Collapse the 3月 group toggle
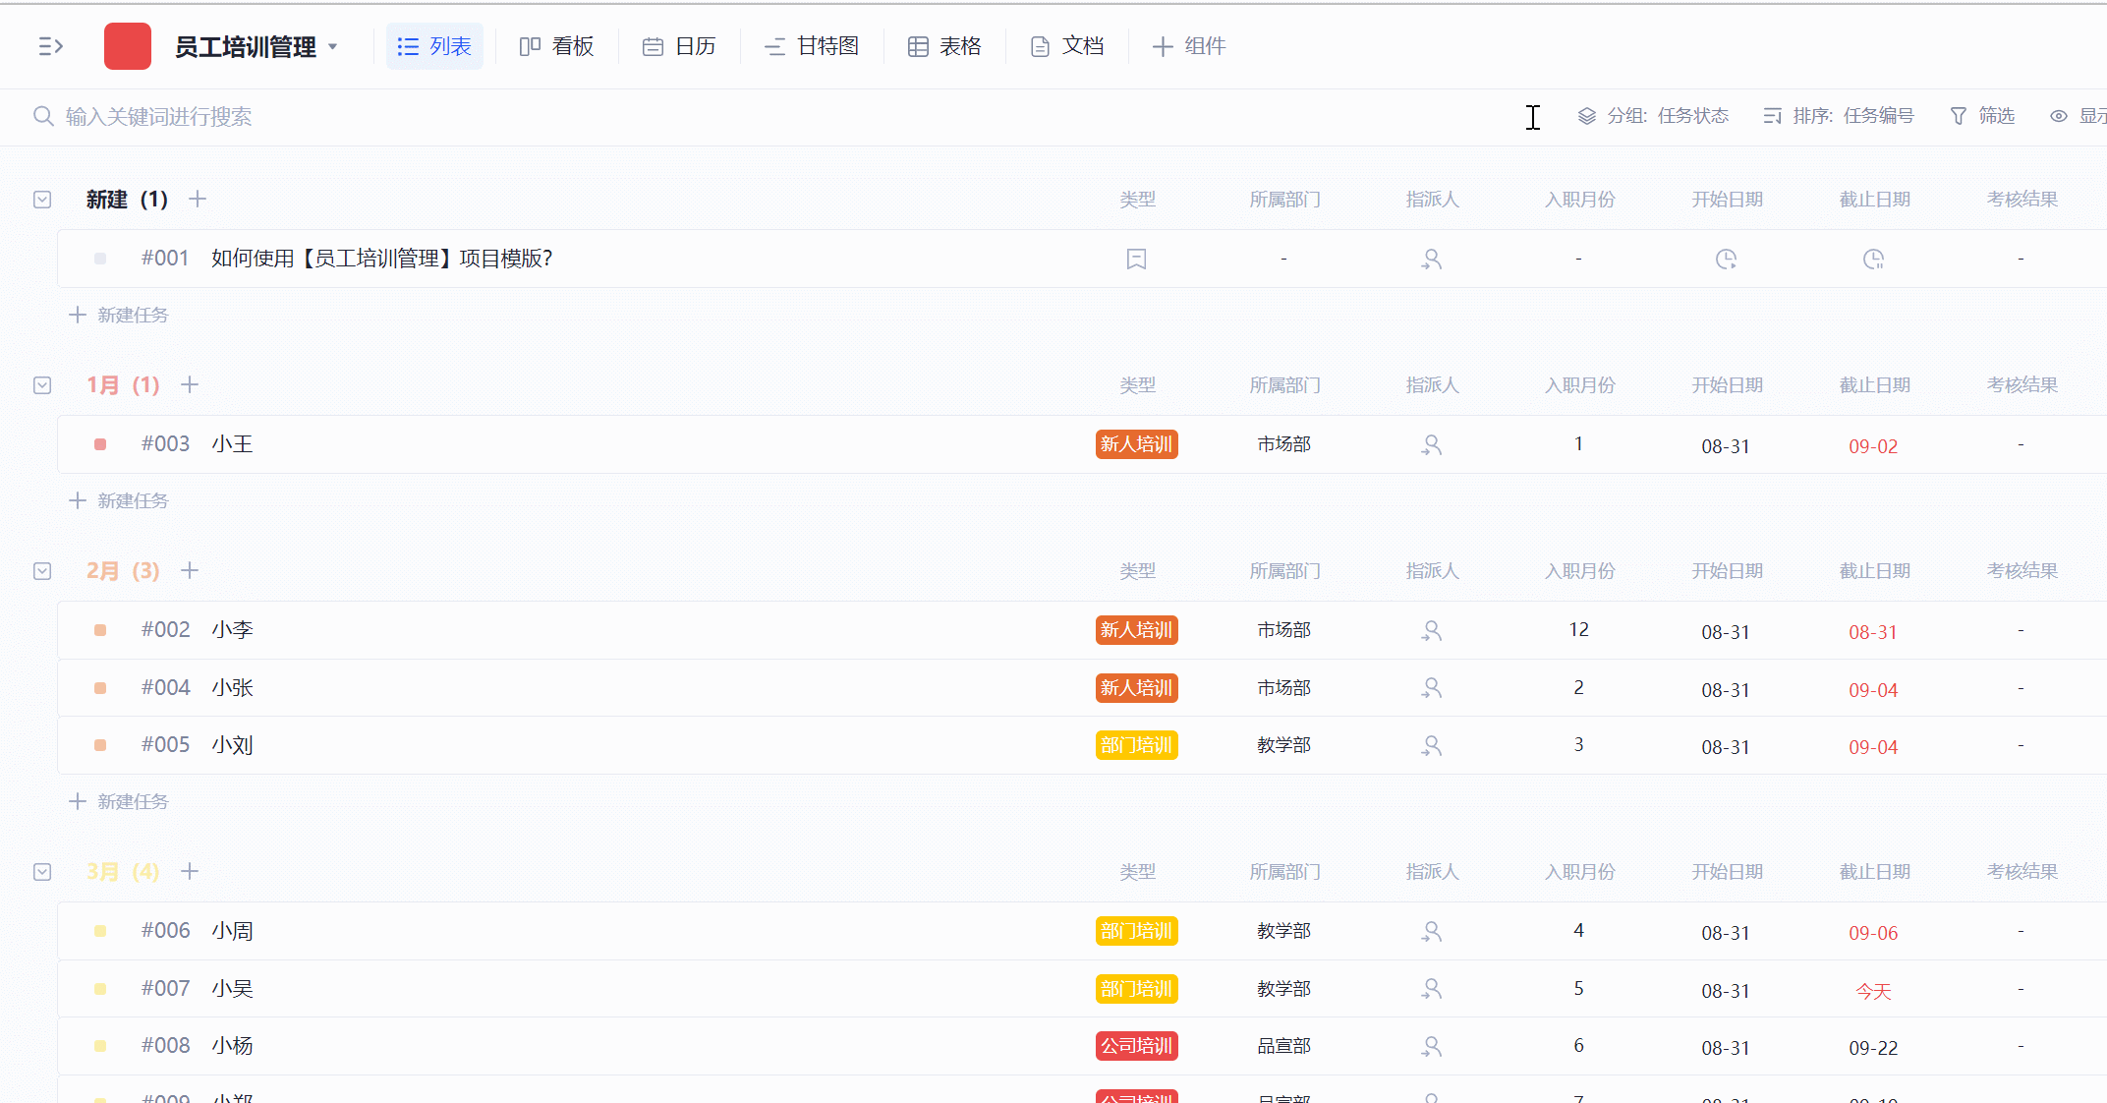The width and height of the screenshot is (2107, 1103). coord(42,872)
